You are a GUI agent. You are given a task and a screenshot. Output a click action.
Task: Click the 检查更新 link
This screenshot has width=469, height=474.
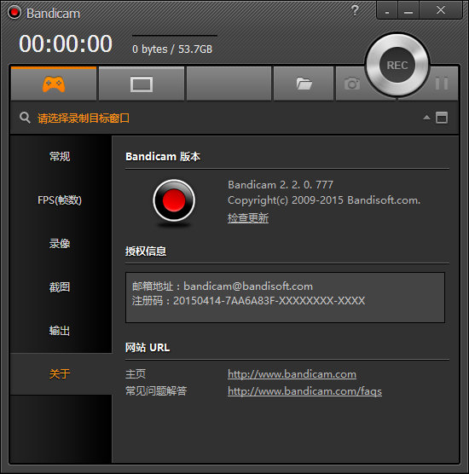(248, 218)
